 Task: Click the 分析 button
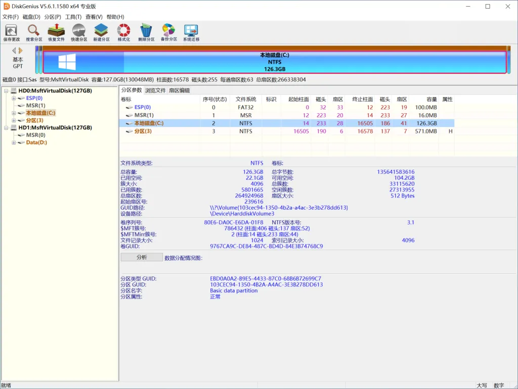click(x=142, y=257)
